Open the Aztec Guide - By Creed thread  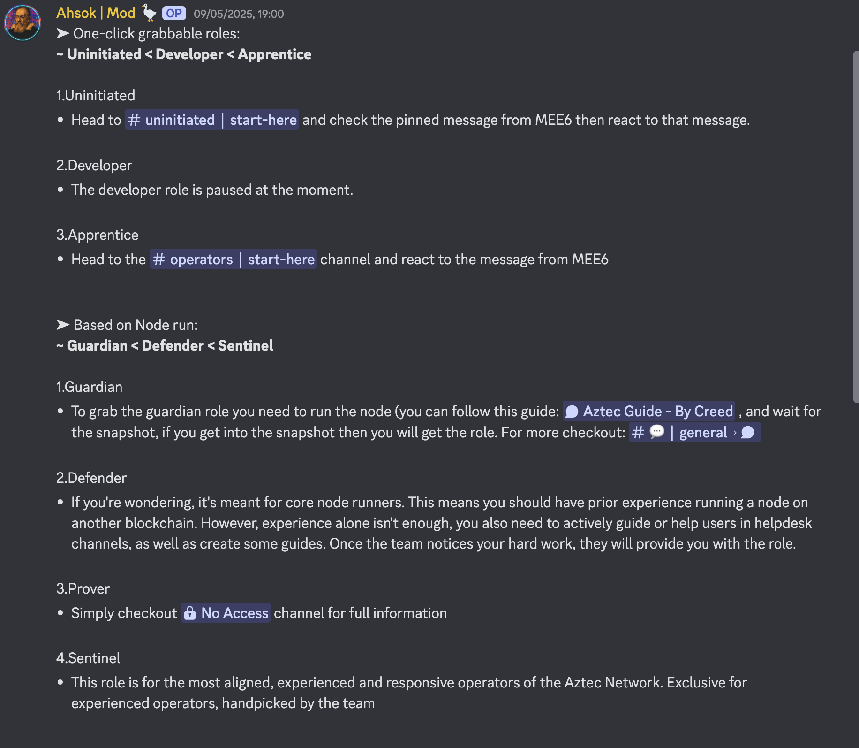(x=657, y=412)
